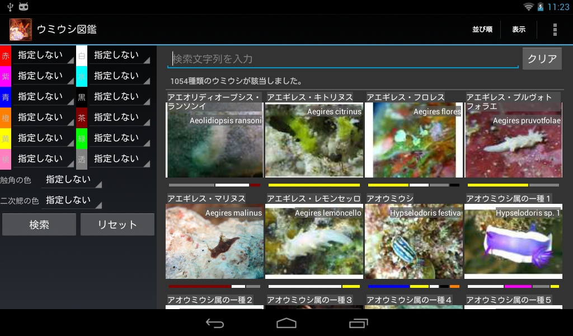
Task: Open the 緑 green color dropdown
Action: [x=120, y=138]
